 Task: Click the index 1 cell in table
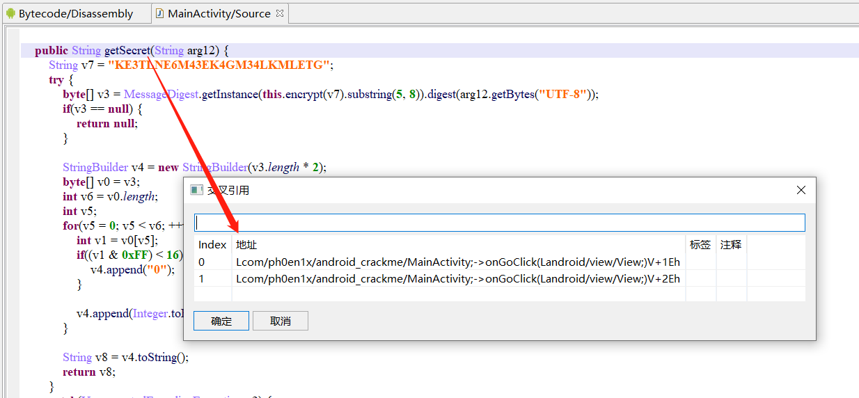pos(212,278)
